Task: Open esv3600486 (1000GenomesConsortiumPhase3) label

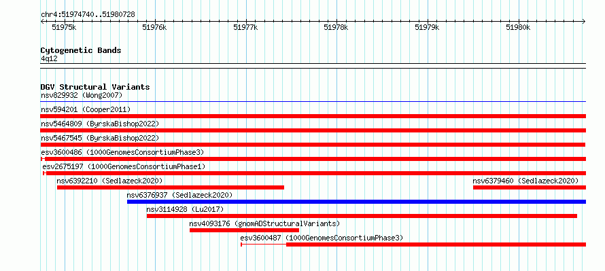Action: (x=122, y=152)
